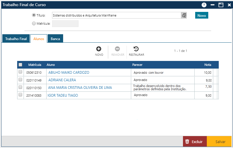The image size is (233, 148).
Task: Open student link ANA MARIA CRISTINA OLIVEIRA DE LIMA
Action: point(80,88)
